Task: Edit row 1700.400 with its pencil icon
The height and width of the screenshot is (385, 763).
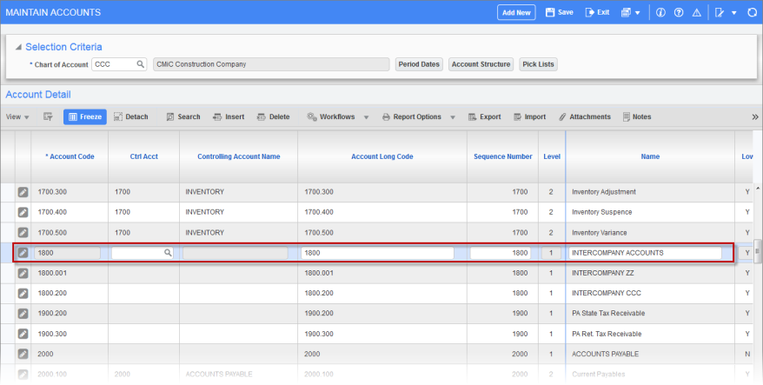Action: 23,212
